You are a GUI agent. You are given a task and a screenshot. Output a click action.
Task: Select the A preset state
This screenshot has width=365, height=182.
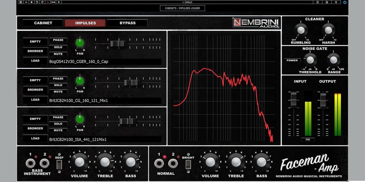click(x=48, y=2)
